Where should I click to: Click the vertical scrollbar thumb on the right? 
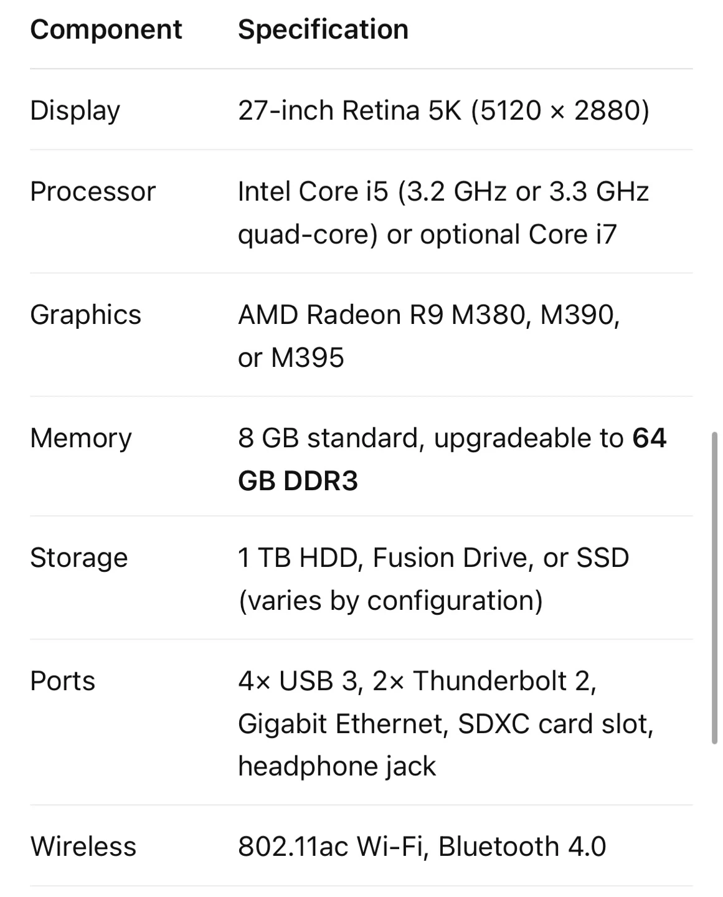coord(714,587)
